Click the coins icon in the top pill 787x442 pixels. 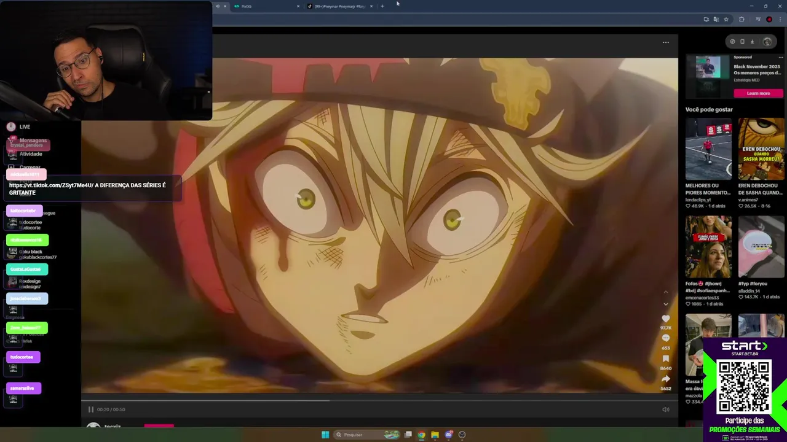[732, 42]
